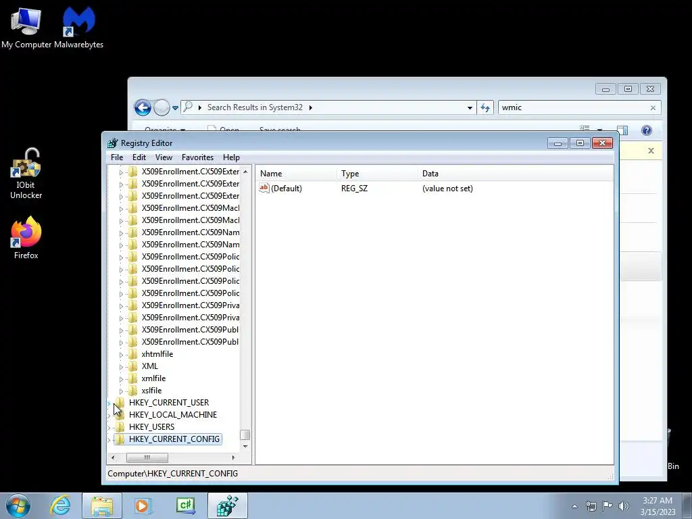This screenshot has height=519, width=692.
Task: Open the View menu in Registry Editor
Action: (x=164, y=157)
